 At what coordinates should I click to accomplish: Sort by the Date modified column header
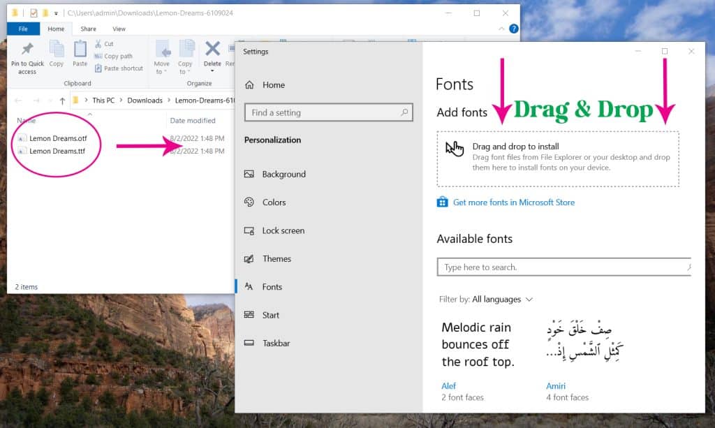coord(193,120)
